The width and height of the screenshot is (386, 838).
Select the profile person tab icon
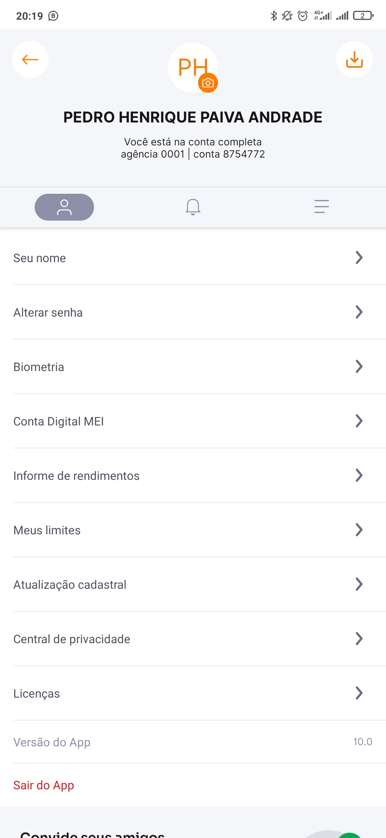[x=64, y=207]
